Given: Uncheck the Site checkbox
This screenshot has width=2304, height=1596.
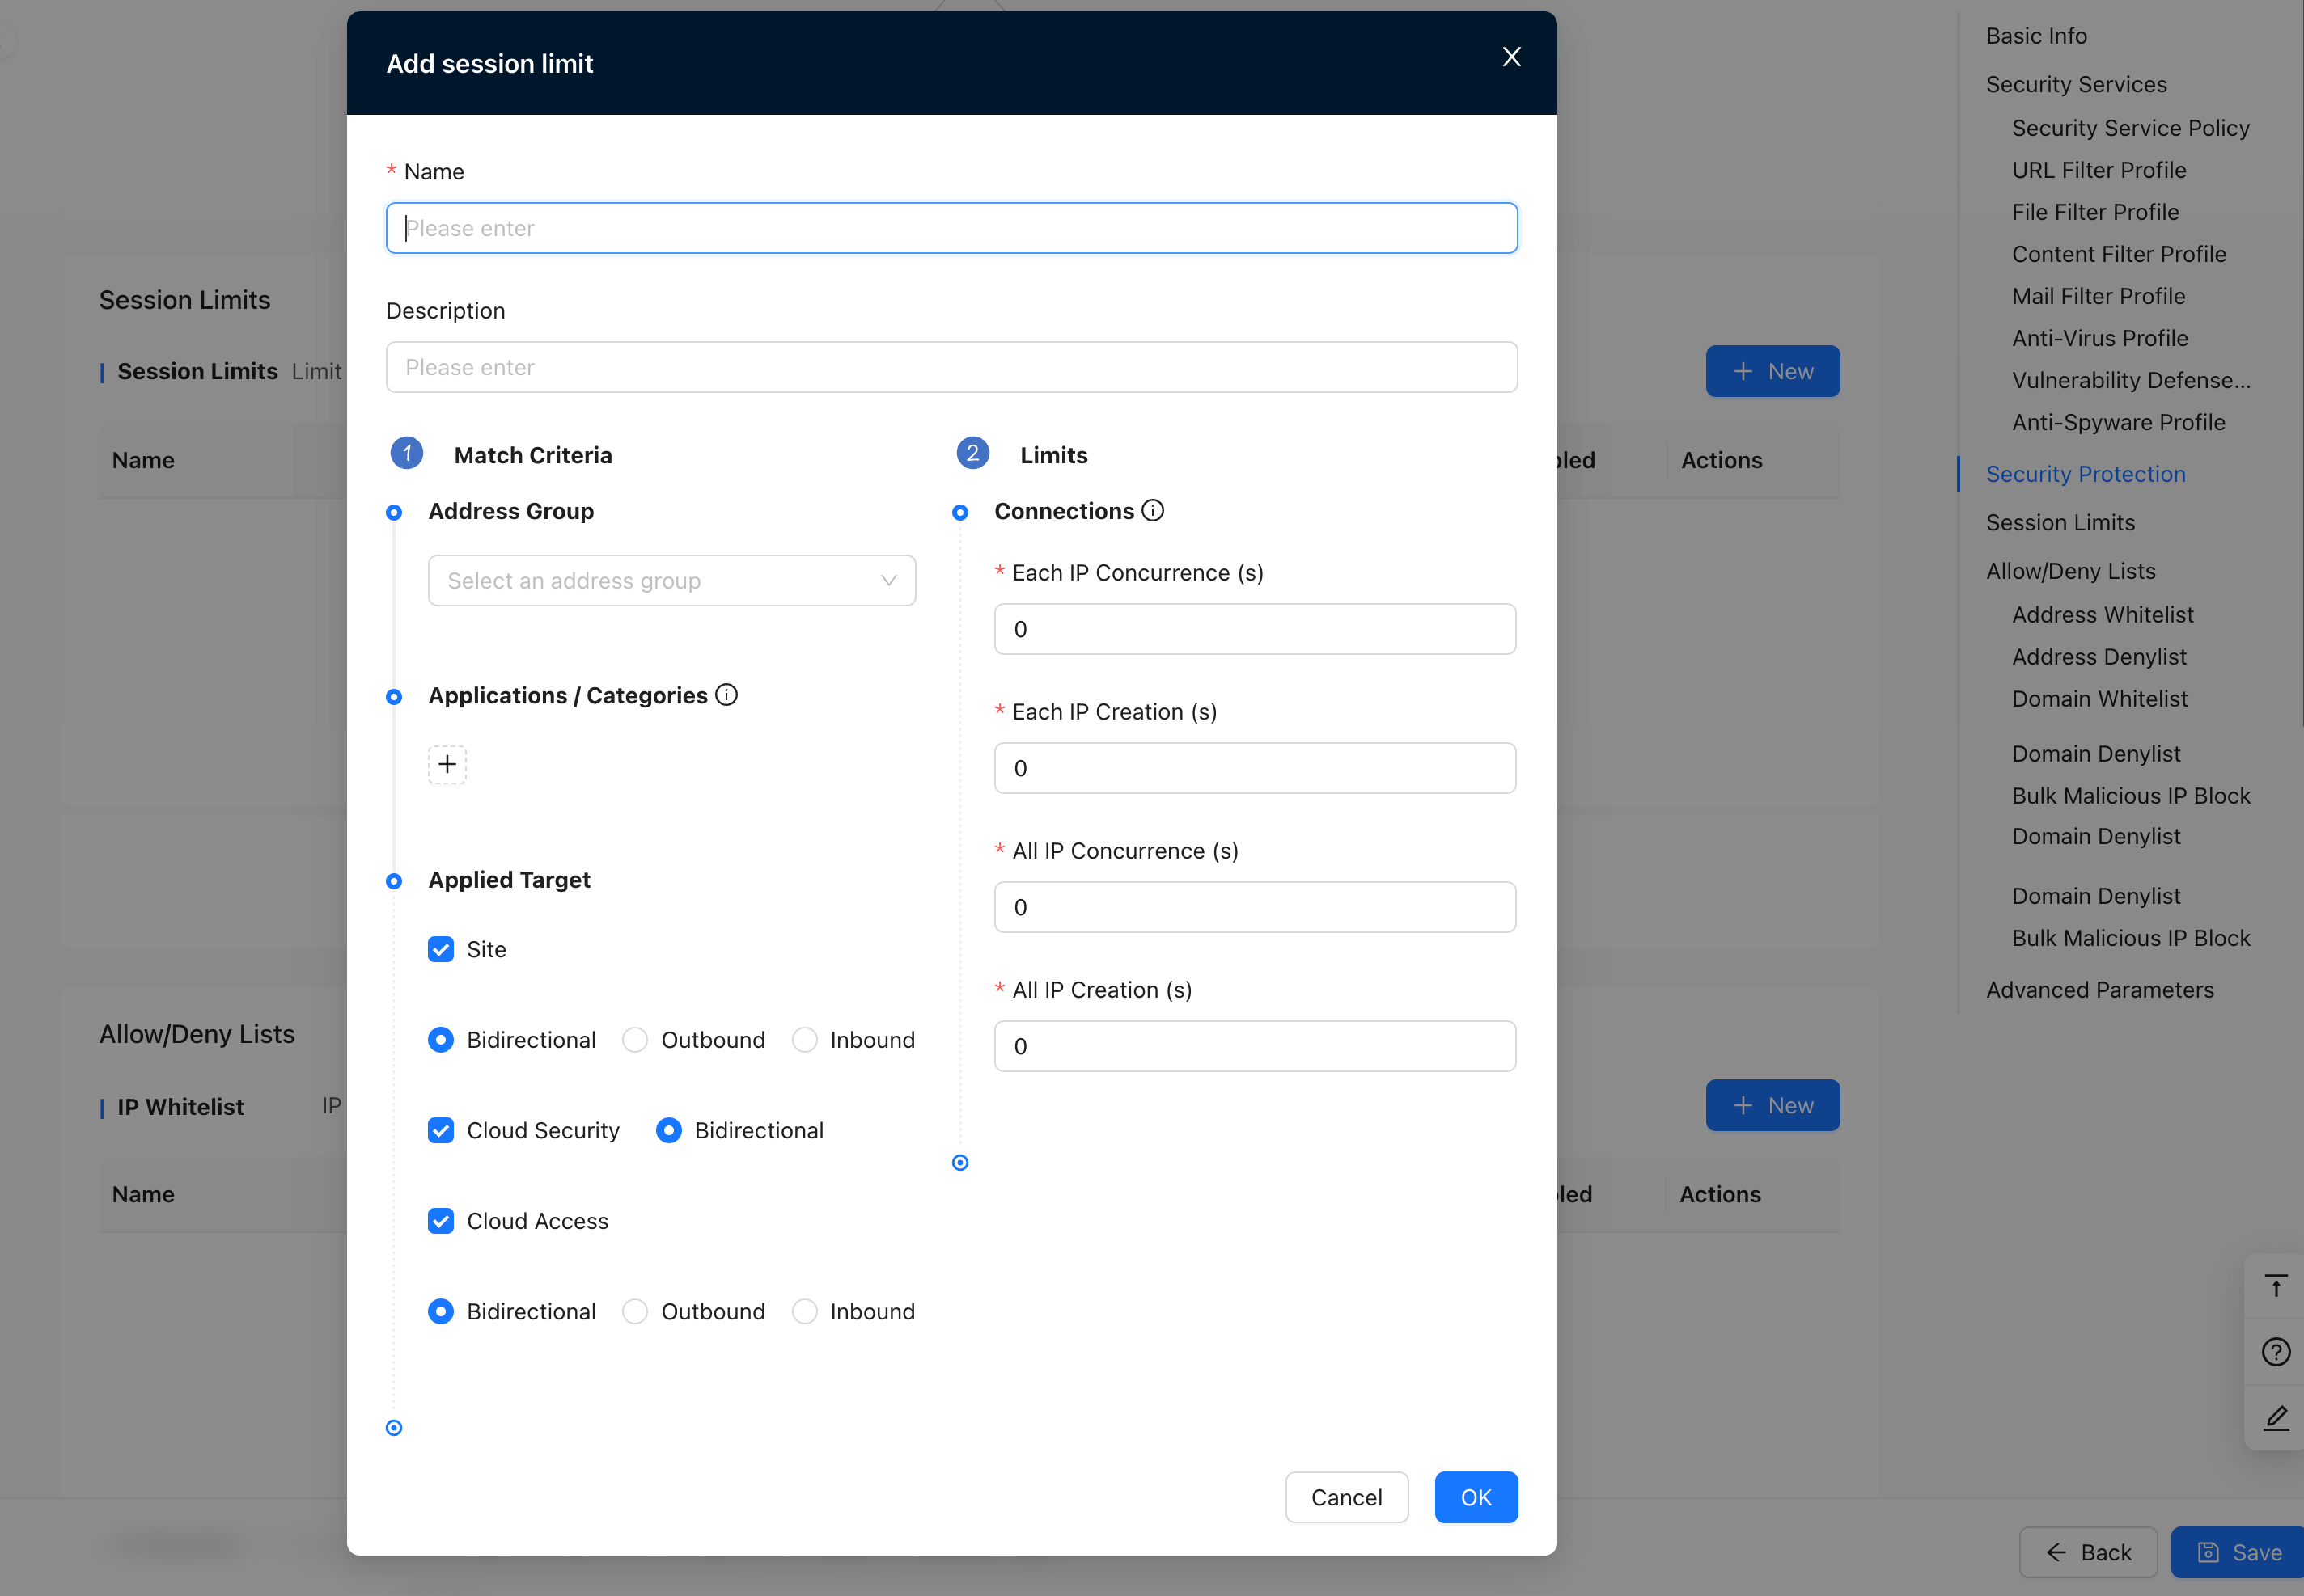Looking at the screenshot, I should pos(440,949).
